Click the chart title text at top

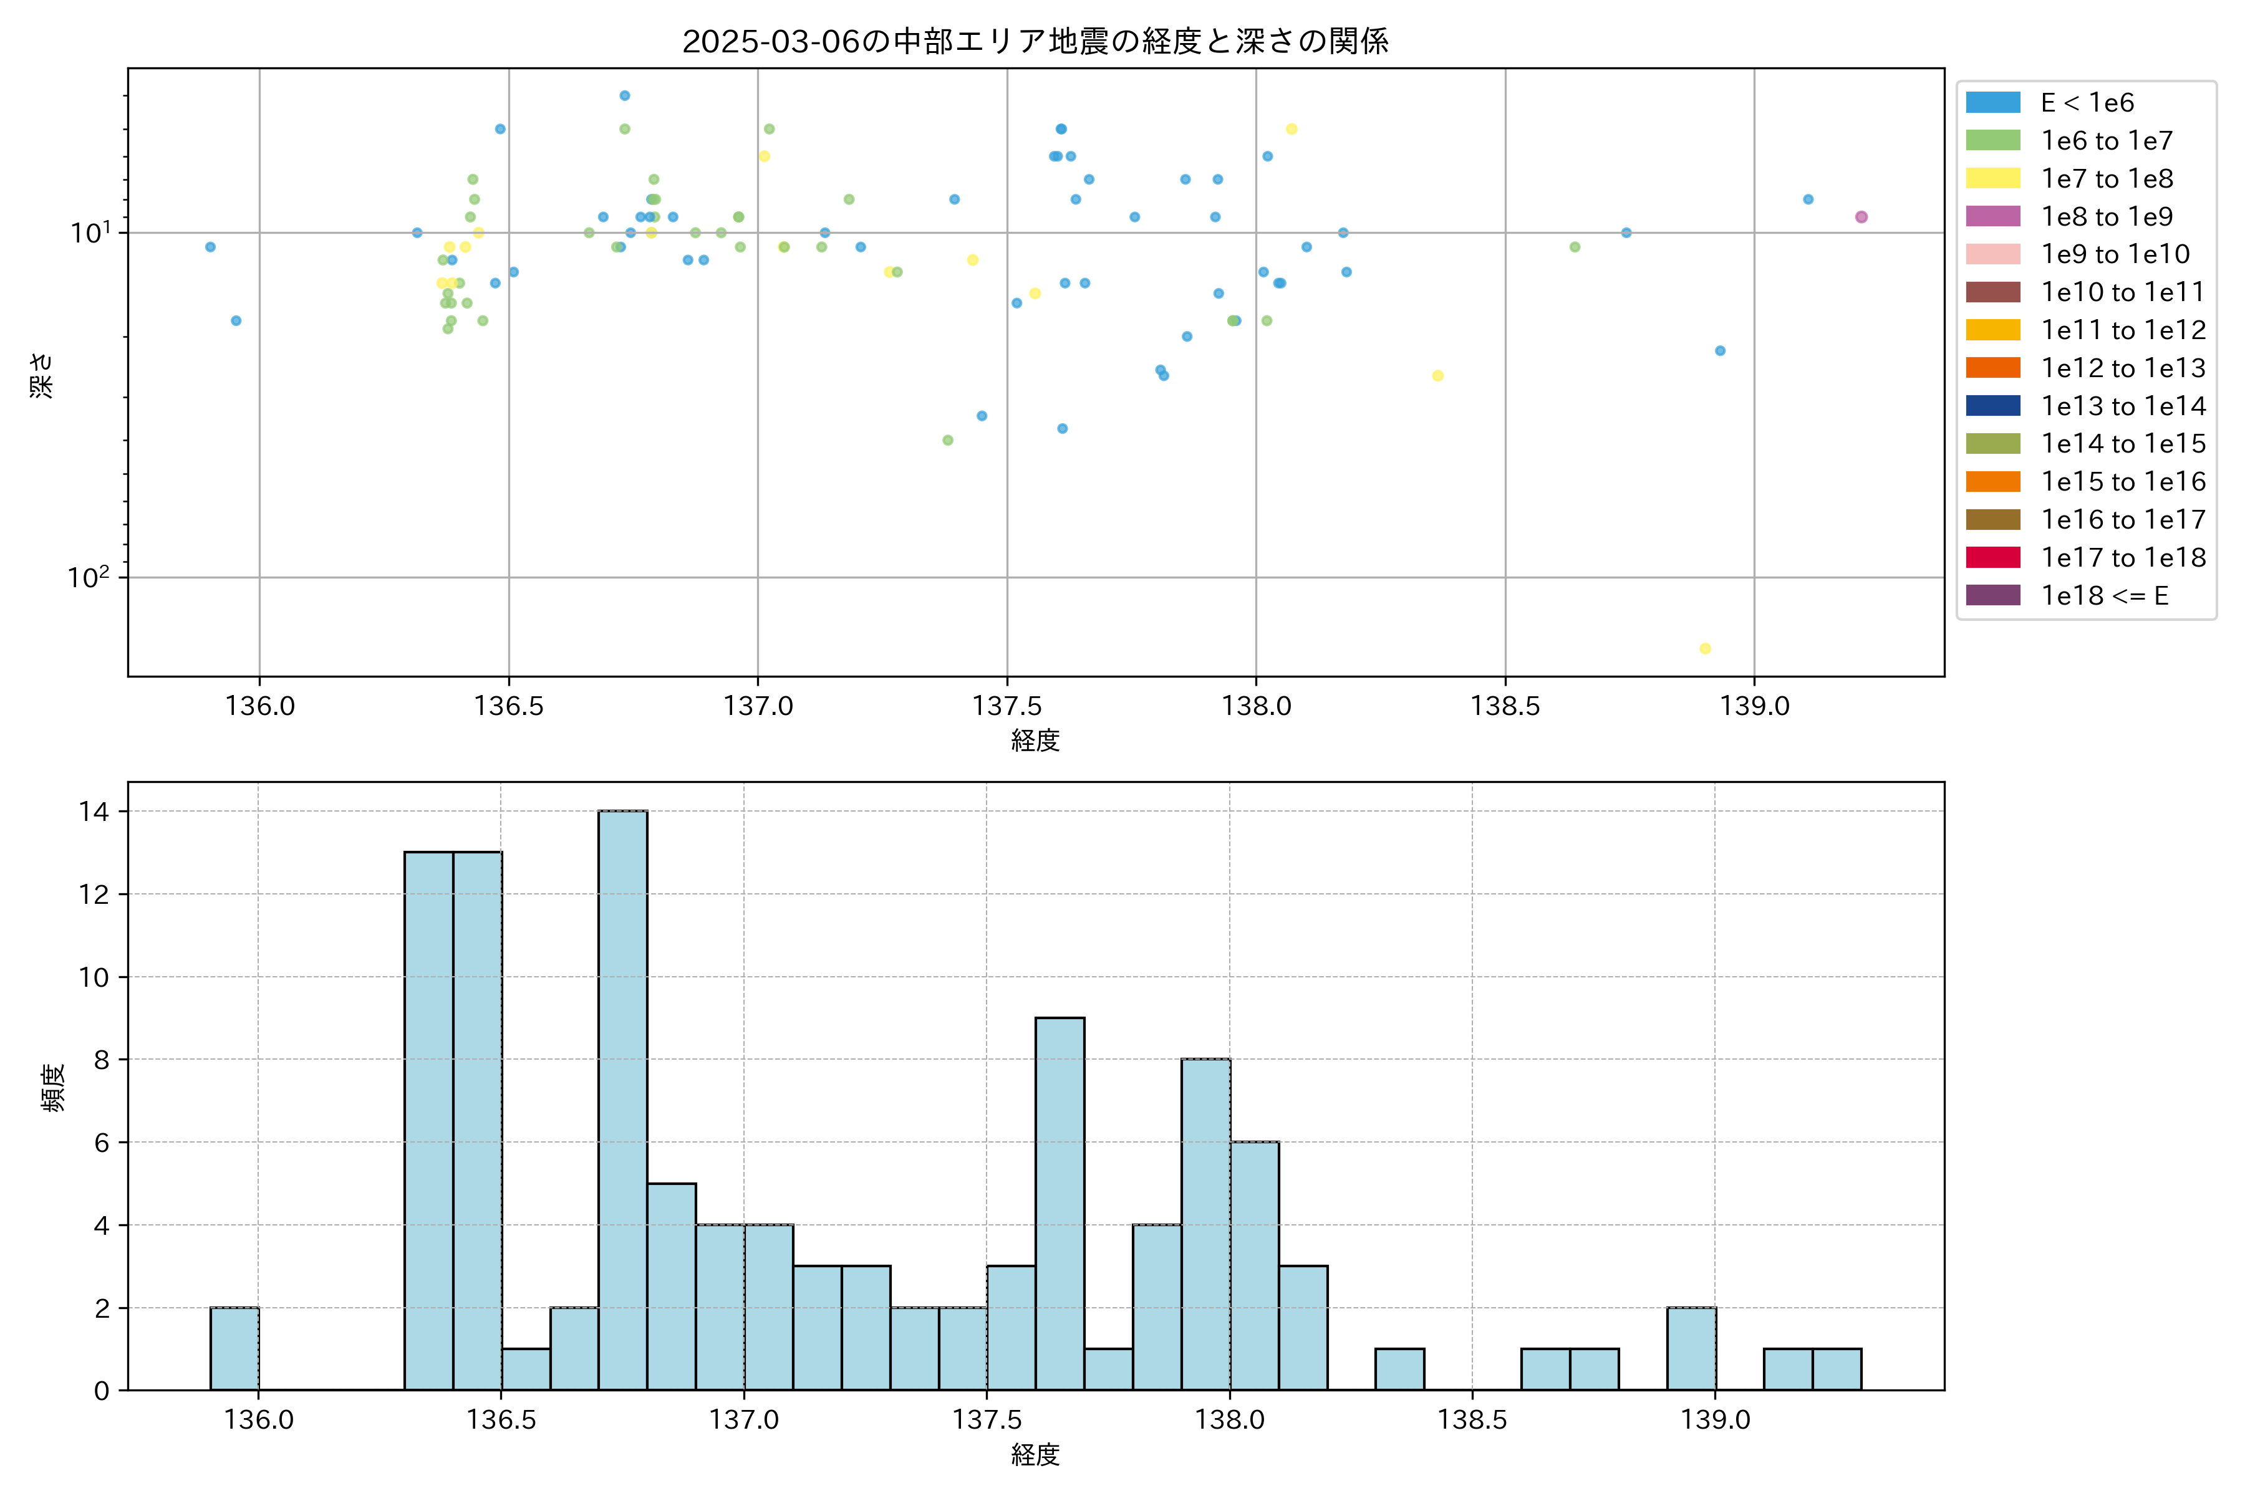point(1035,41)
